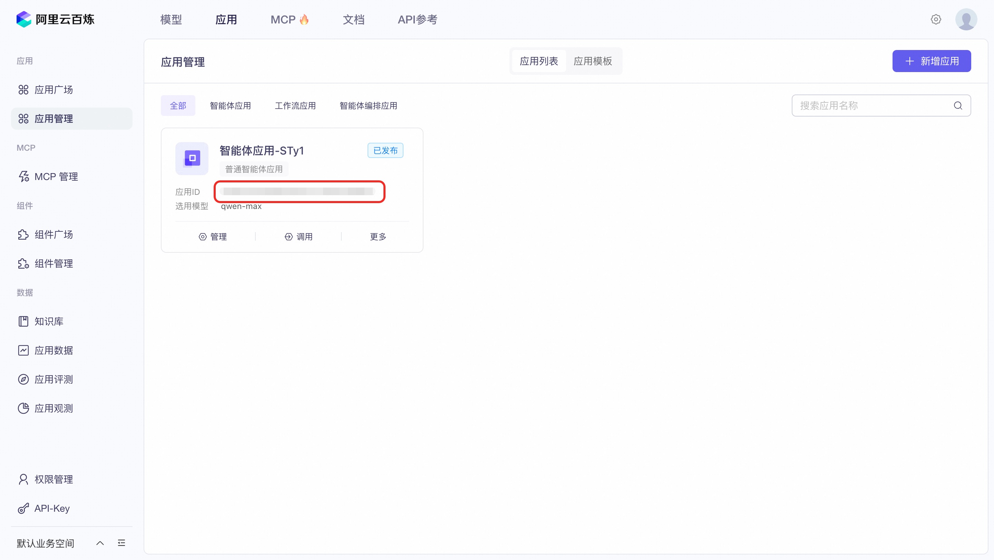Click 调用 on the app card

(x=299, y=237)
